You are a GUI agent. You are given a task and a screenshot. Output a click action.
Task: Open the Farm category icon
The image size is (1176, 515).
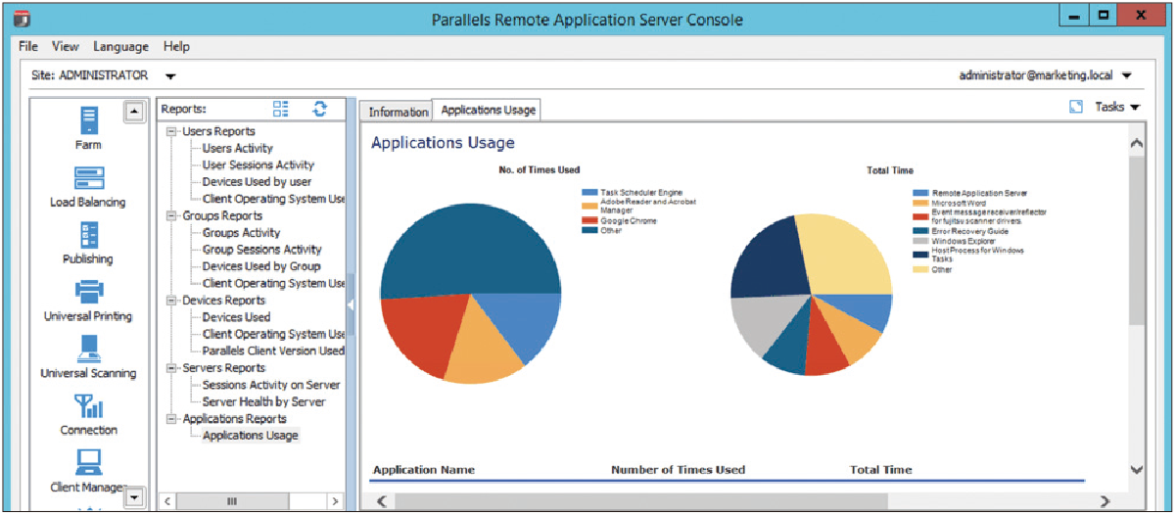(89, 120)
